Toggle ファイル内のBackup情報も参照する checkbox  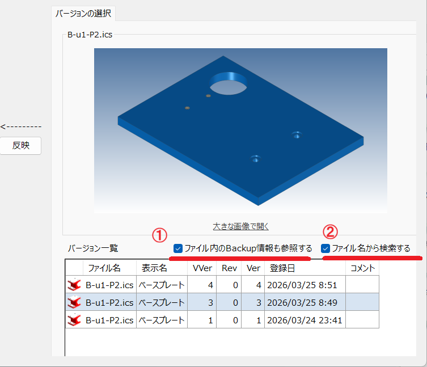[x=178, y=248]
